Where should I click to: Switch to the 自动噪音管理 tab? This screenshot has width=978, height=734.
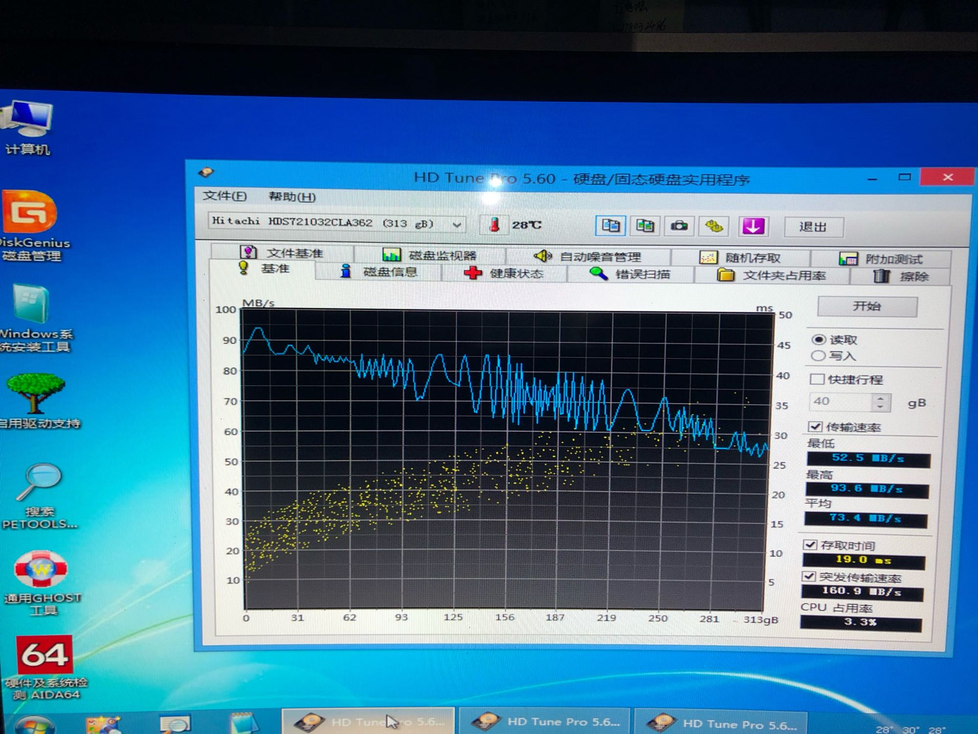click(x=588, y=256)
